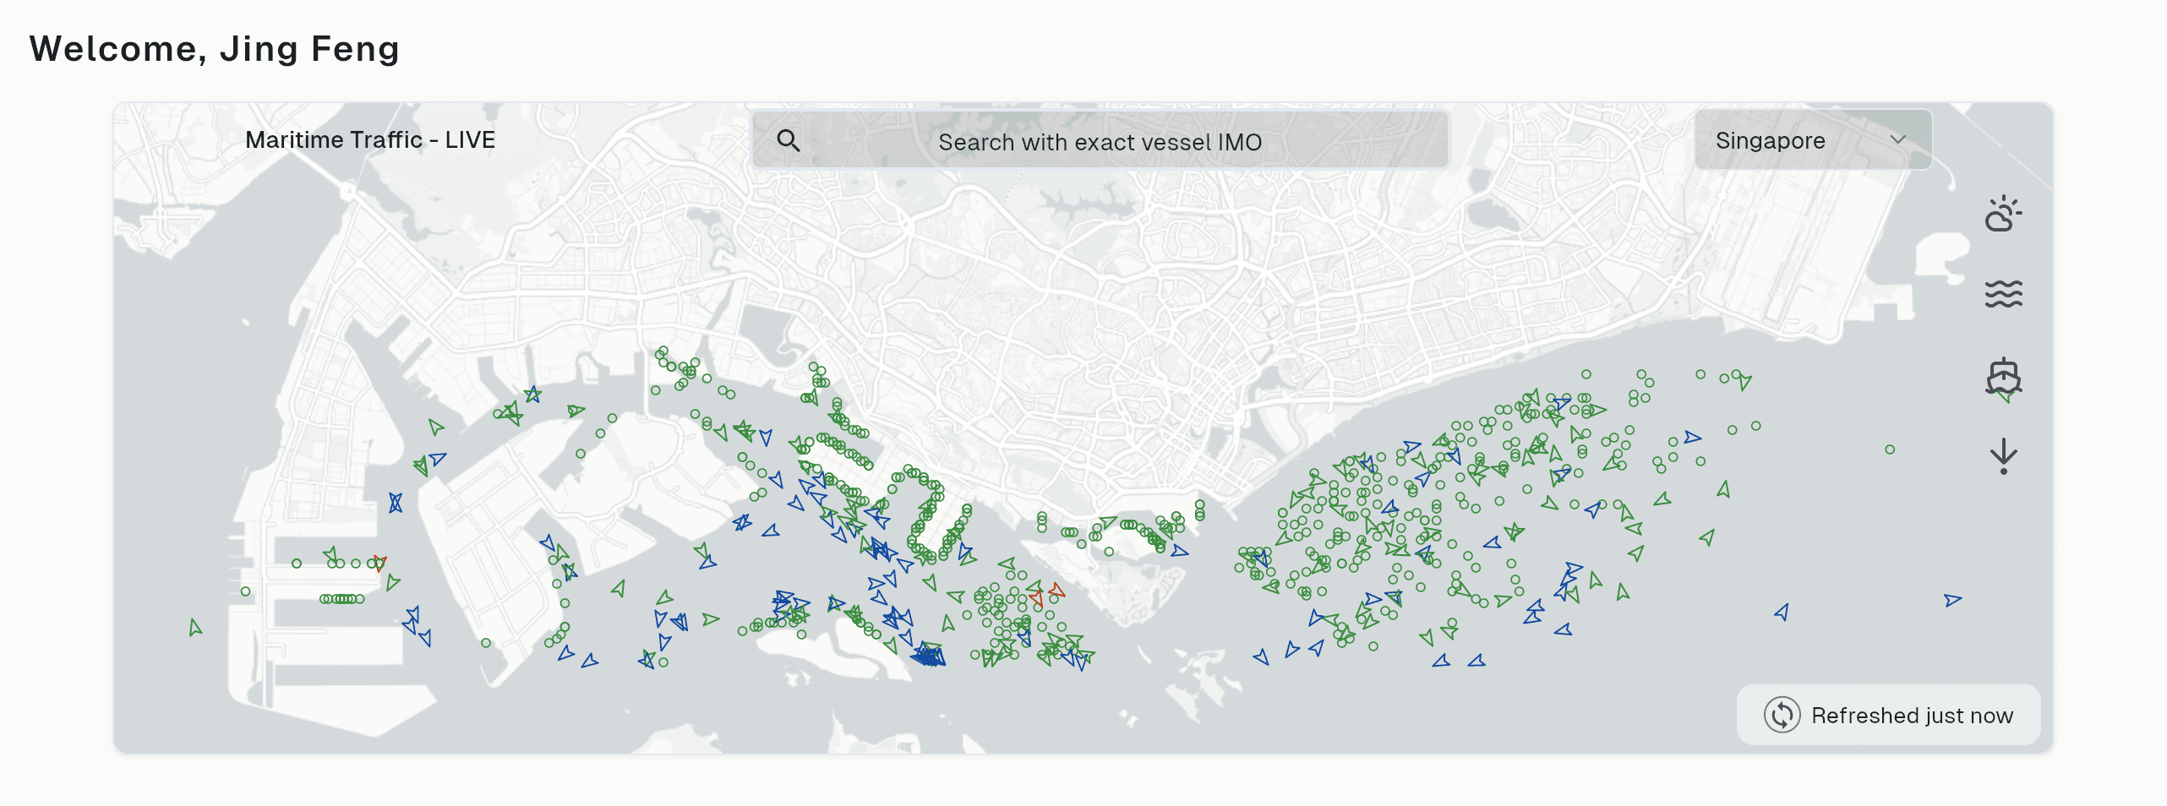Viewport: 2167px width, 806px height.
Task: Click the Welcome, Jing Feng heading
Action: click(x=215, y=48)
